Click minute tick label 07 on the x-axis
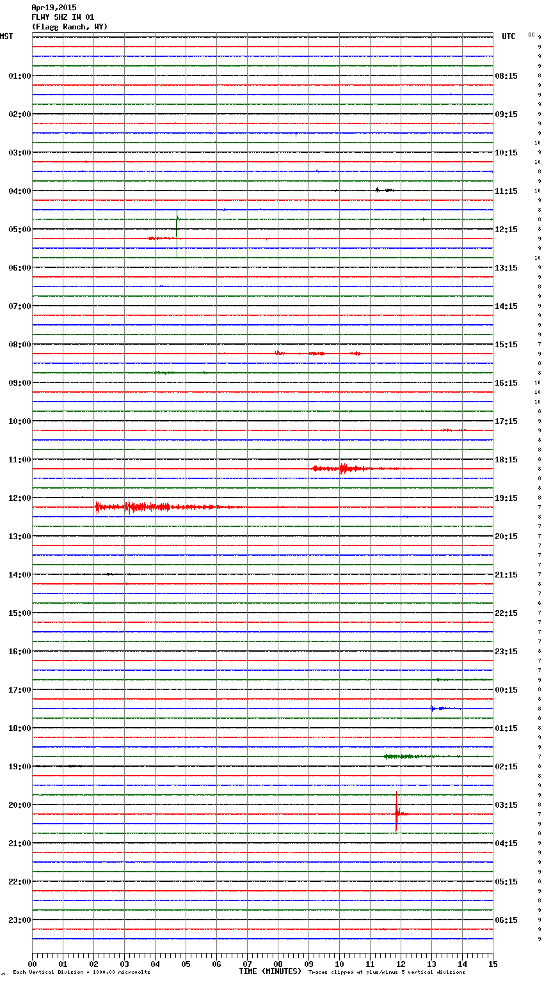The width and height of the screenshot is (544, 981). click(x=247, y=964)
